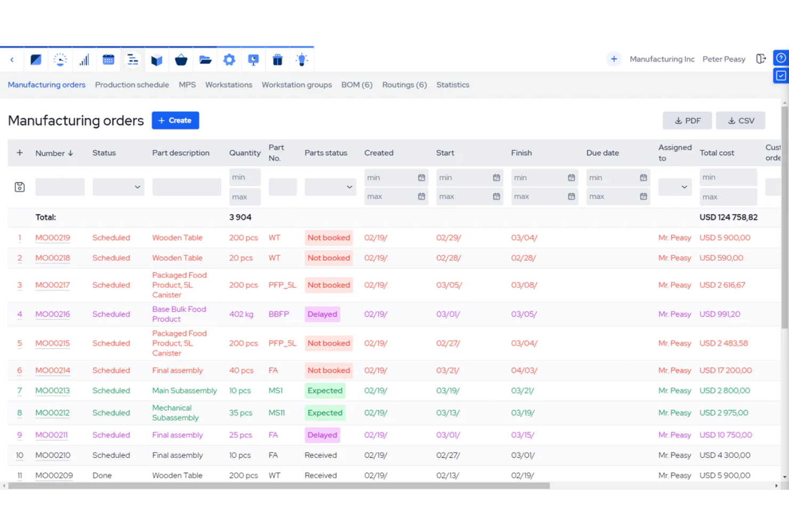Open the settings gear icon

pos(229,59)
